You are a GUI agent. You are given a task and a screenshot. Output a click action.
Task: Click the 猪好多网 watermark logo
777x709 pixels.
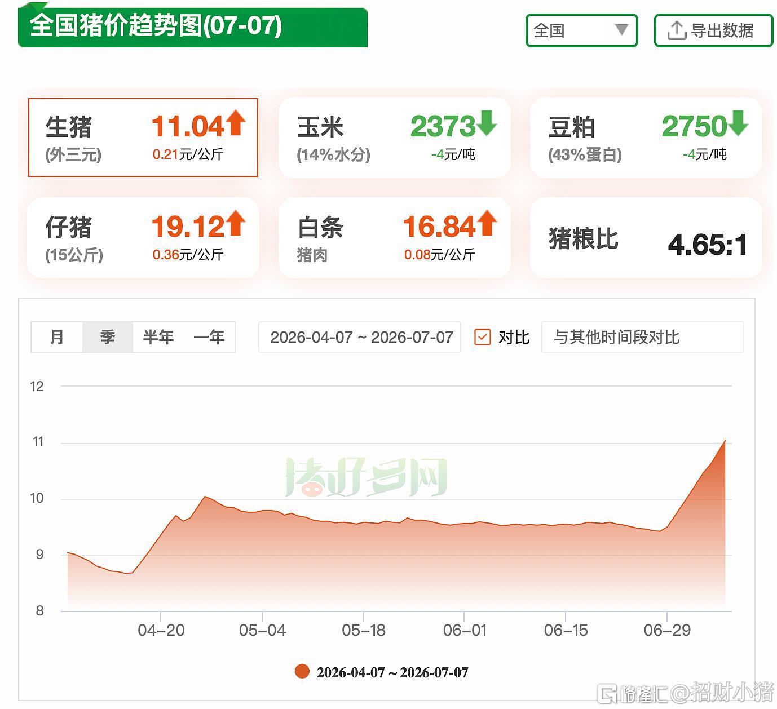coord(367,477)
